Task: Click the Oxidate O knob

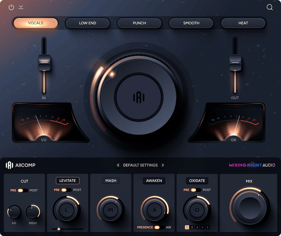Action: (x=197, y=210)
